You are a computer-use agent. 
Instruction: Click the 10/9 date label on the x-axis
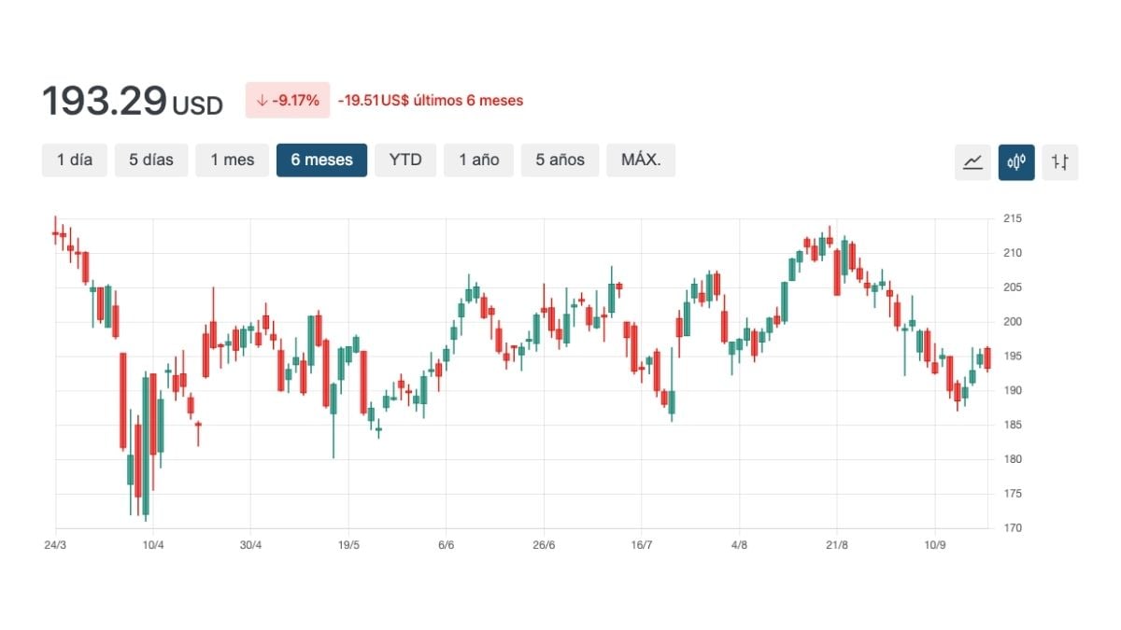click(934, 545)
